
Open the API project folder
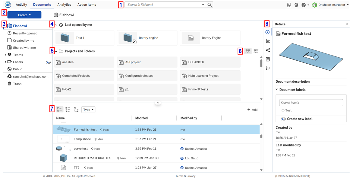click(x=147, y=62)
